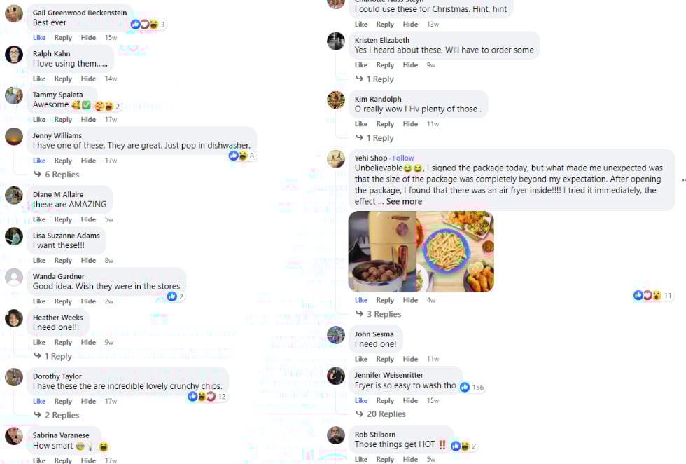Click reactions on Rob Stilborn's comment
This screenshot has height=464, width=686.
coord(463,446)
